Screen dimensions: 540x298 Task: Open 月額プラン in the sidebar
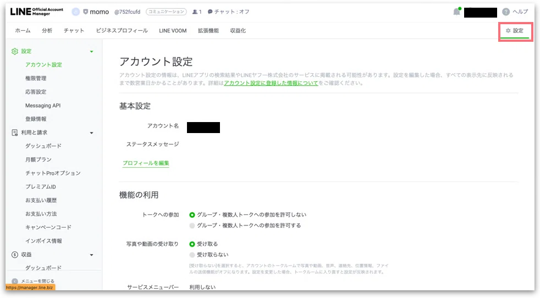38,160
